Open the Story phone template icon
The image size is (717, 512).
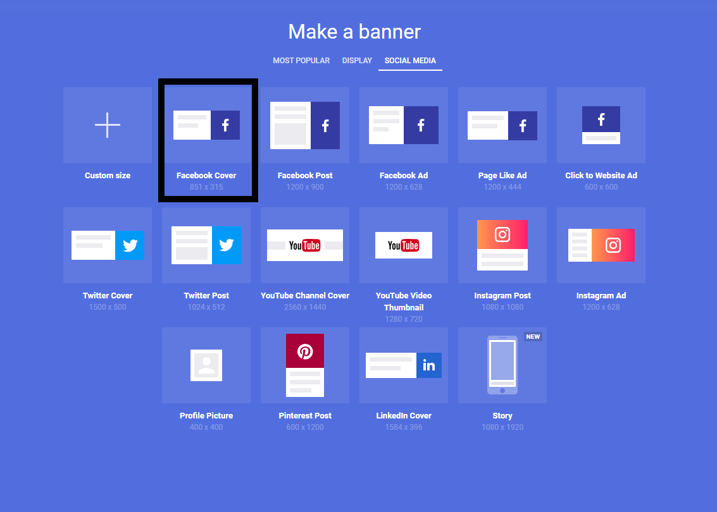tap(502, 365)
